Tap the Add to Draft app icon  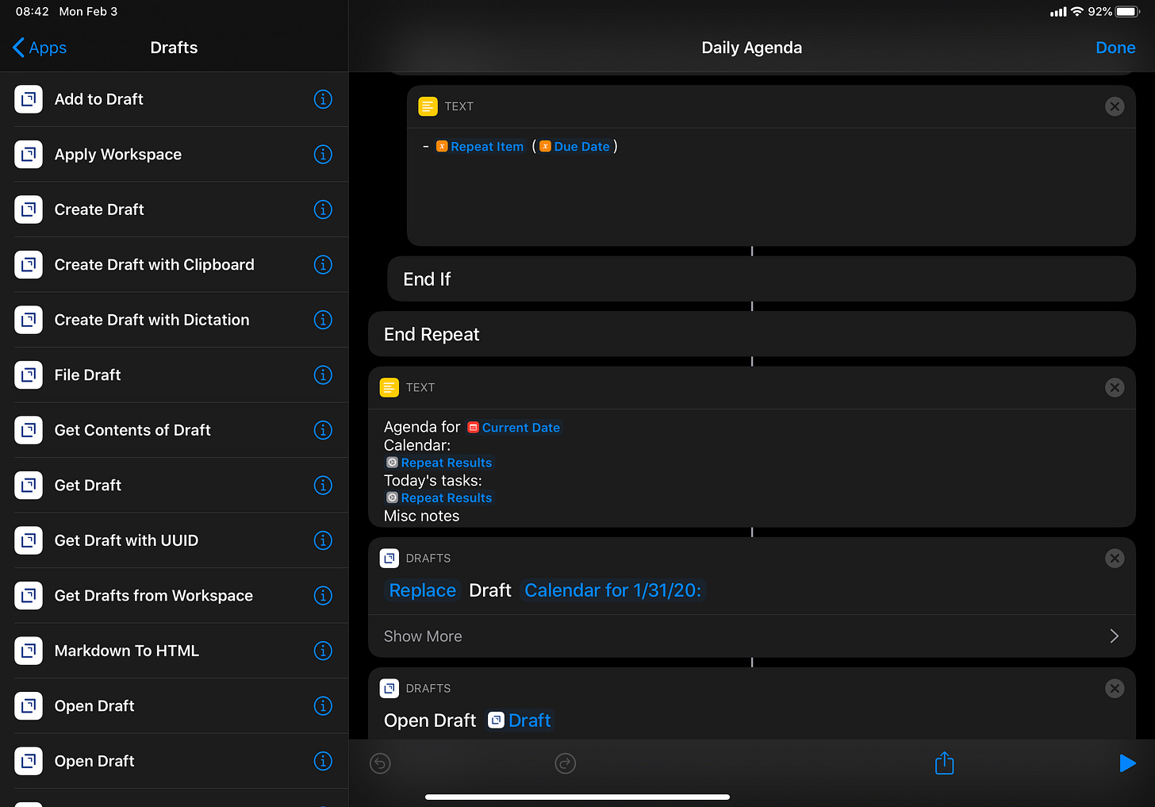click(x=29, y=99)
